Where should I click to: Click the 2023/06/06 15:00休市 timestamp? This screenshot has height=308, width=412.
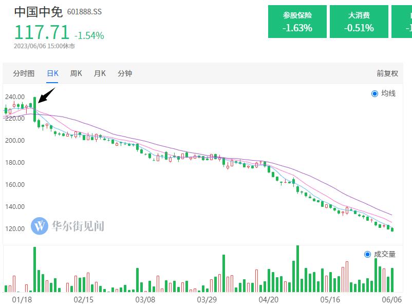[44, 46]
